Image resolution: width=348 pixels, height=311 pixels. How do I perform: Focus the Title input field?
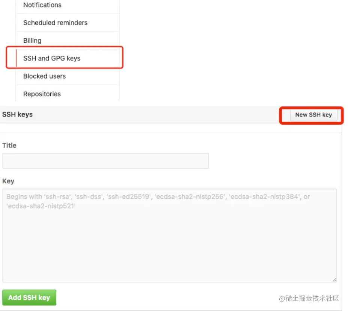click(105, 161)
